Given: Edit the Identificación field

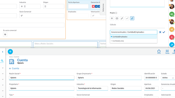Looking at the screenshot, I should 151,78.
